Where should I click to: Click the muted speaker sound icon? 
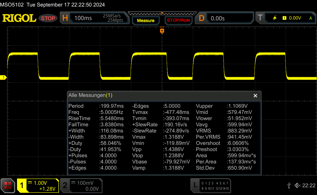297,185
